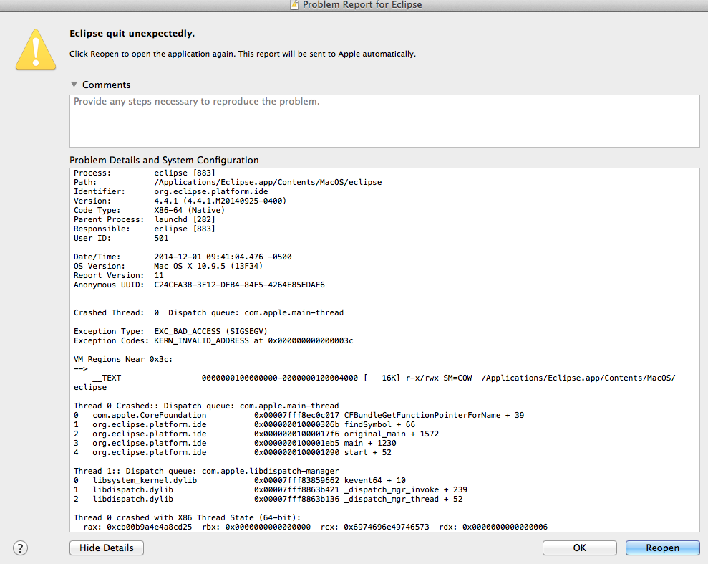Click the 'findSymbol + 66' stack frame
Viewport: 708px width, 564px height.
[x=244, y=424]
